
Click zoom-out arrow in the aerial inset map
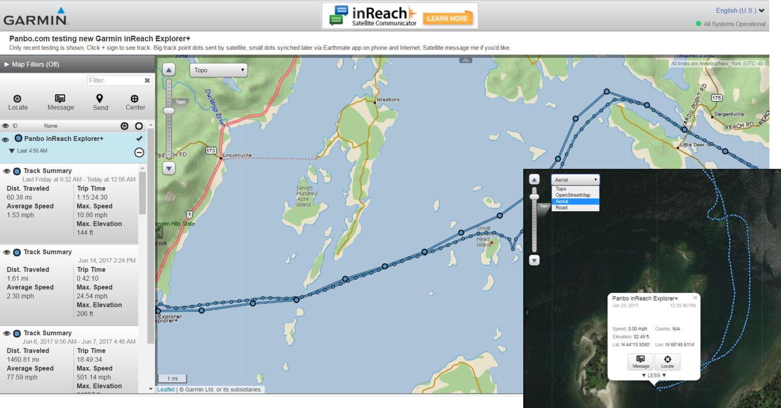click(x=534, y=260)
